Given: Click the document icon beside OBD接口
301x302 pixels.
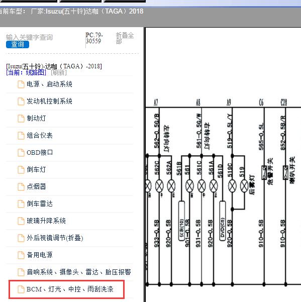Looking at the screenshot, I should (x=21, y=153).
